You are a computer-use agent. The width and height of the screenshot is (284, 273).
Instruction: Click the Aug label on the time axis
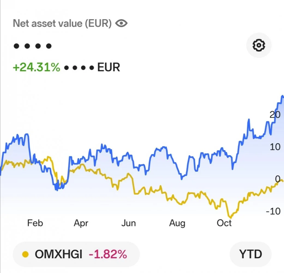[x=177, y=223]
